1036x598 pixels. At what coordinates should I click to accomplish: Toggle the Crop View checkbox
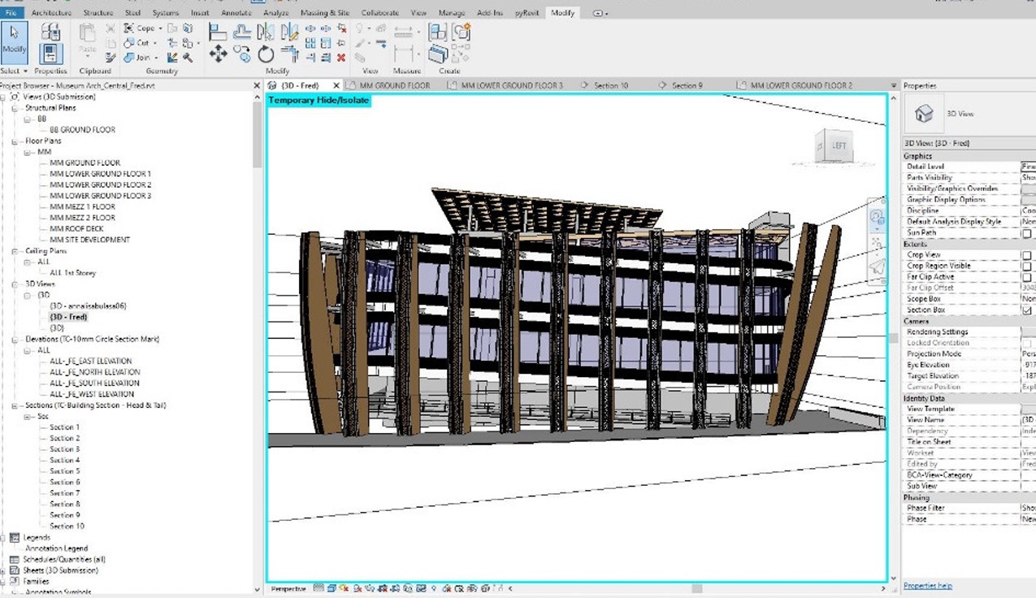click(1026, 255)
